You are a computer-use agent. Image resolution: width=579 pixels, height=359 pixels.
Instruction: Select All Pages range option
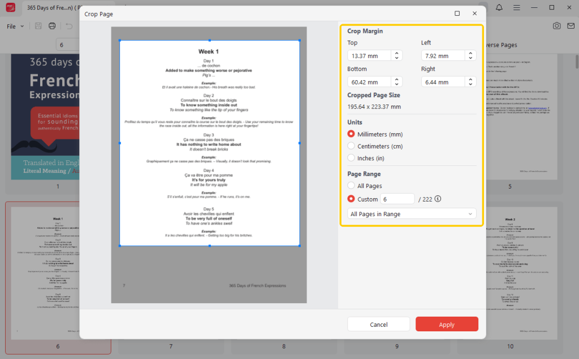click(351, 185)
